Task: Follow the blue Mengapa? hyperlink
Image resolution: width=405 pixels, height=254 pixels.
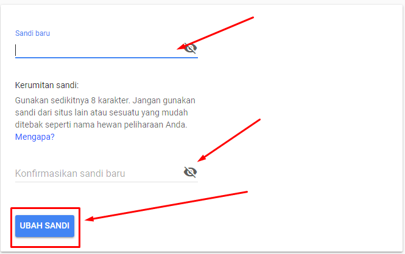Action: pos(35,137)
